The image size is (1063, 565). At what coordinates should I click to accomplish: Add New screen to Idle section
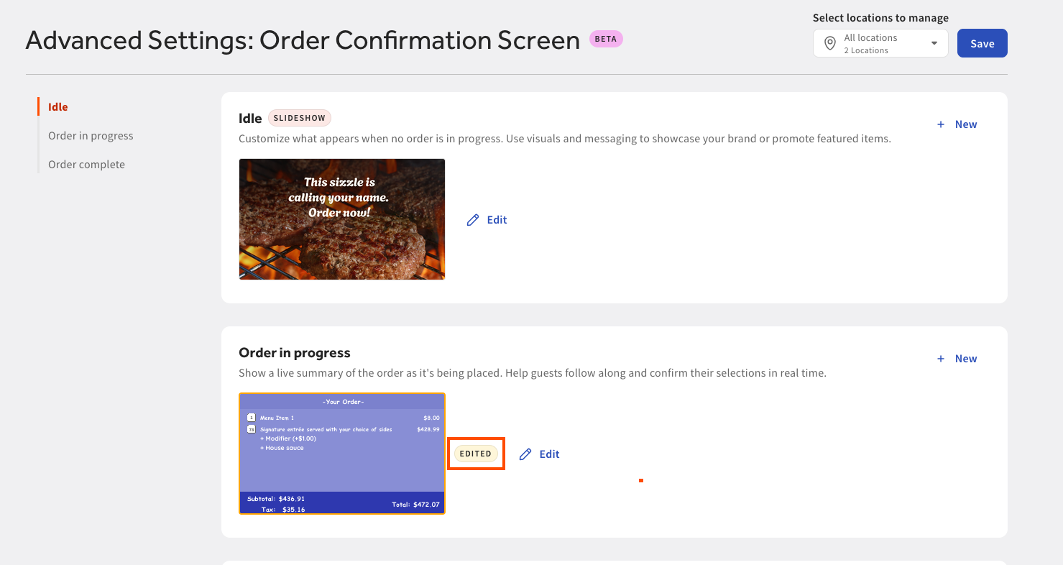pos(957,124)
